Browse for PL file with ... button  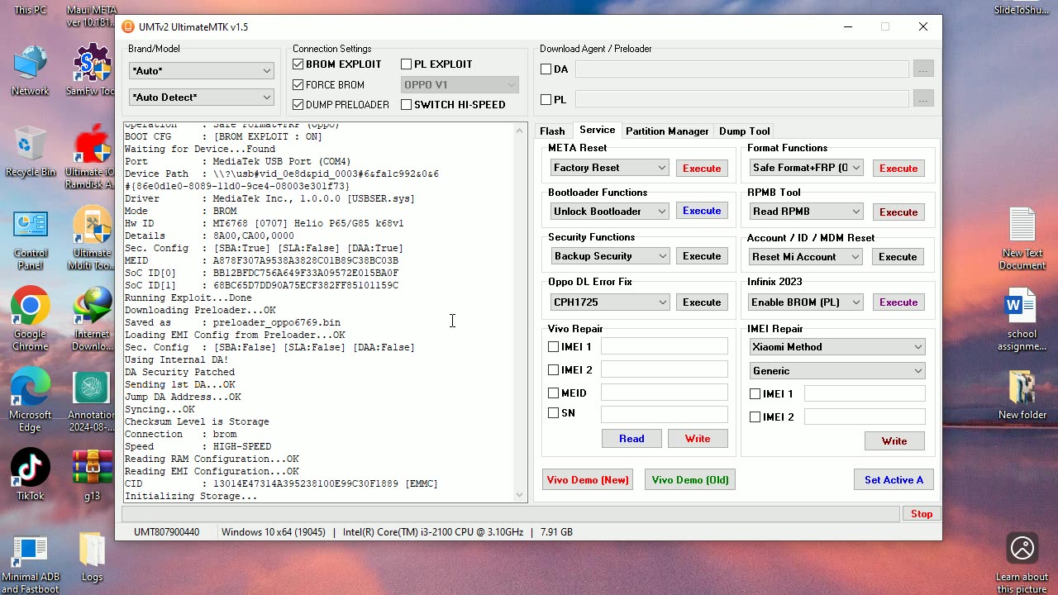(923, 99)
